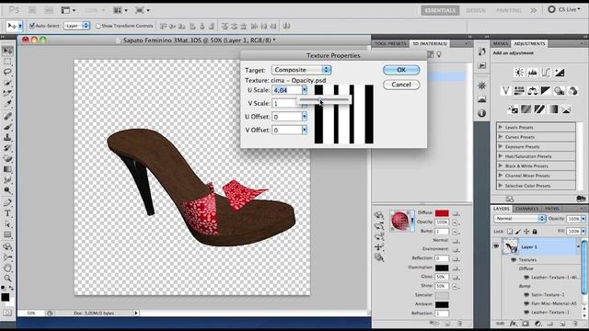This screenshot has height=331, width=589.
Task: Switch to the Paths tab
Action: (552, 209)
